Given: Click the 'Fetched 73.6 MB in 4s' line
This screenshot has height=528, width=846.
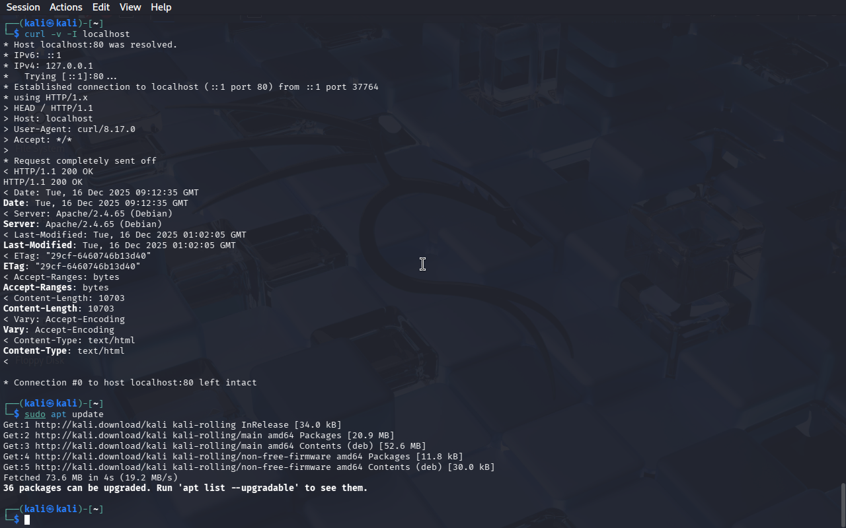Looking at the screenshot, I should coord(91,478).
